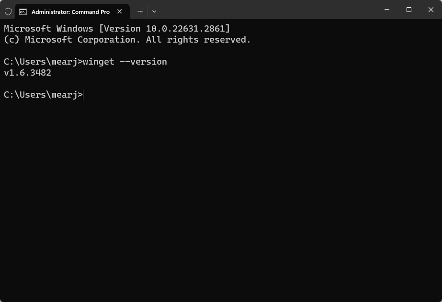442x302 pixels.
Task: Close the Administrator: Command Prompt tab
Action: pyautogui.click(x=120, y=11)
